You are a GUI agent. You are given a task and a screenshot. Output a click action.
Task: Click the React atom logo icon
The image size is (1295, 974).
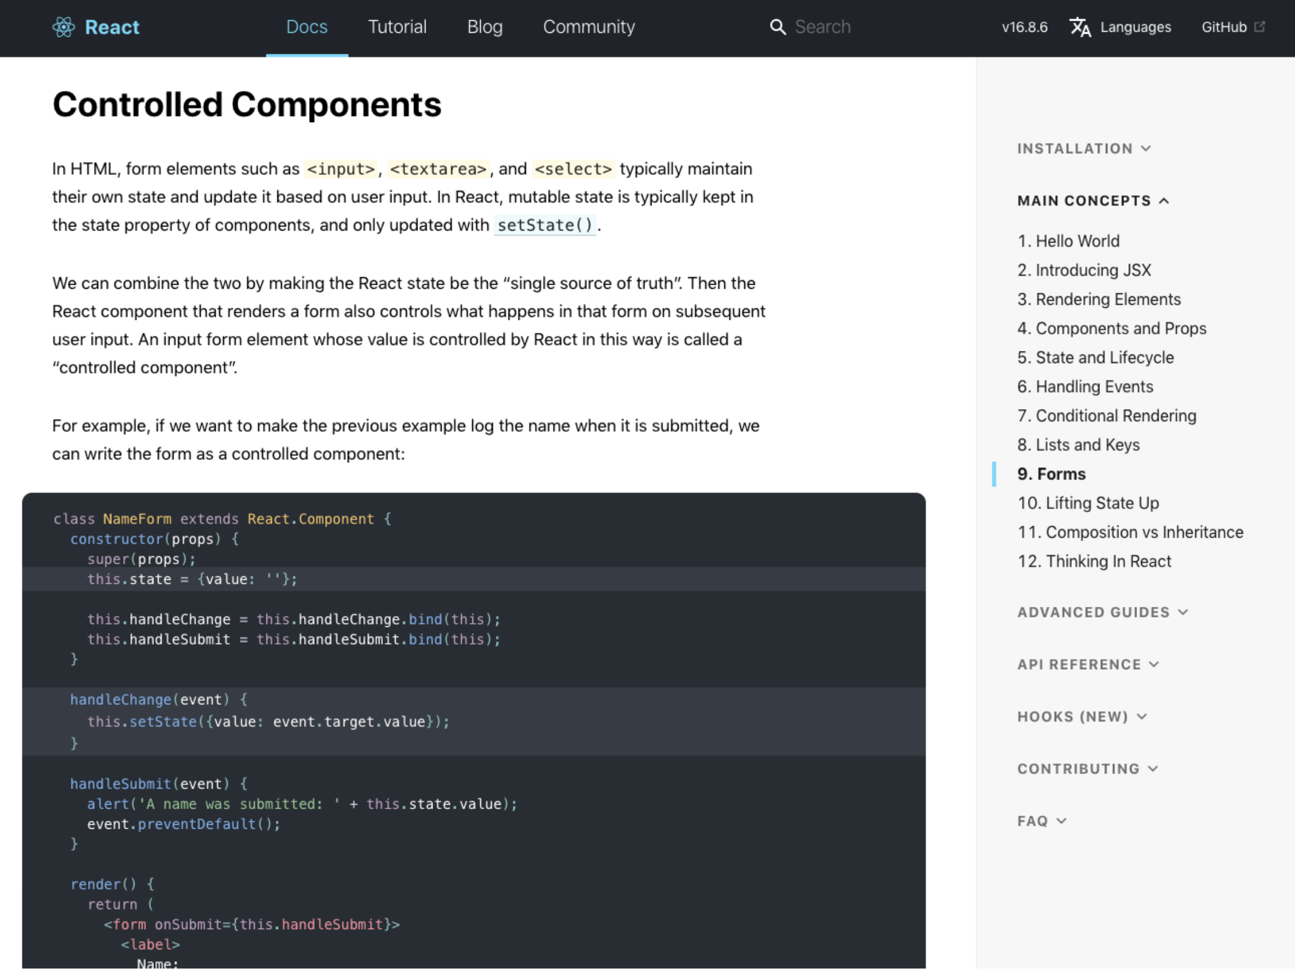pyautogui.click(x=64, y=27)
